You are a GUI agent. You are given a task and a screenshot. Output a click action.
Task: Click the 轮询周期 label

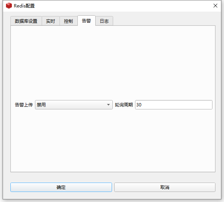(x=124, y=105)
